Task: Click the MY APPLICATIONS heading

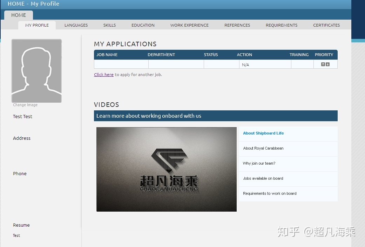Action: click(x=125, y=44)
